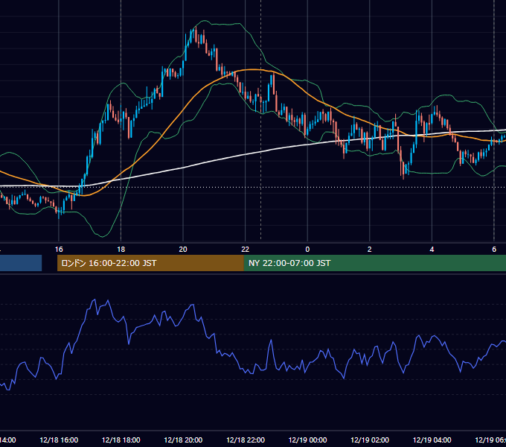Image resolution: width=506 pixels, height=447 pixels.
Task: Click the 12/19 02:00 date label
Action: pyautogui.click(x=370, y=440)
